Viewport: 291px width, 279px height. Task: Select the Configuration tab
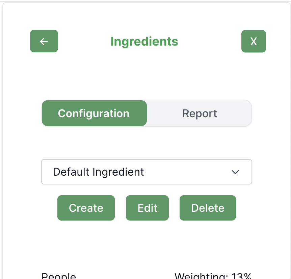click(x=94, y=113)
